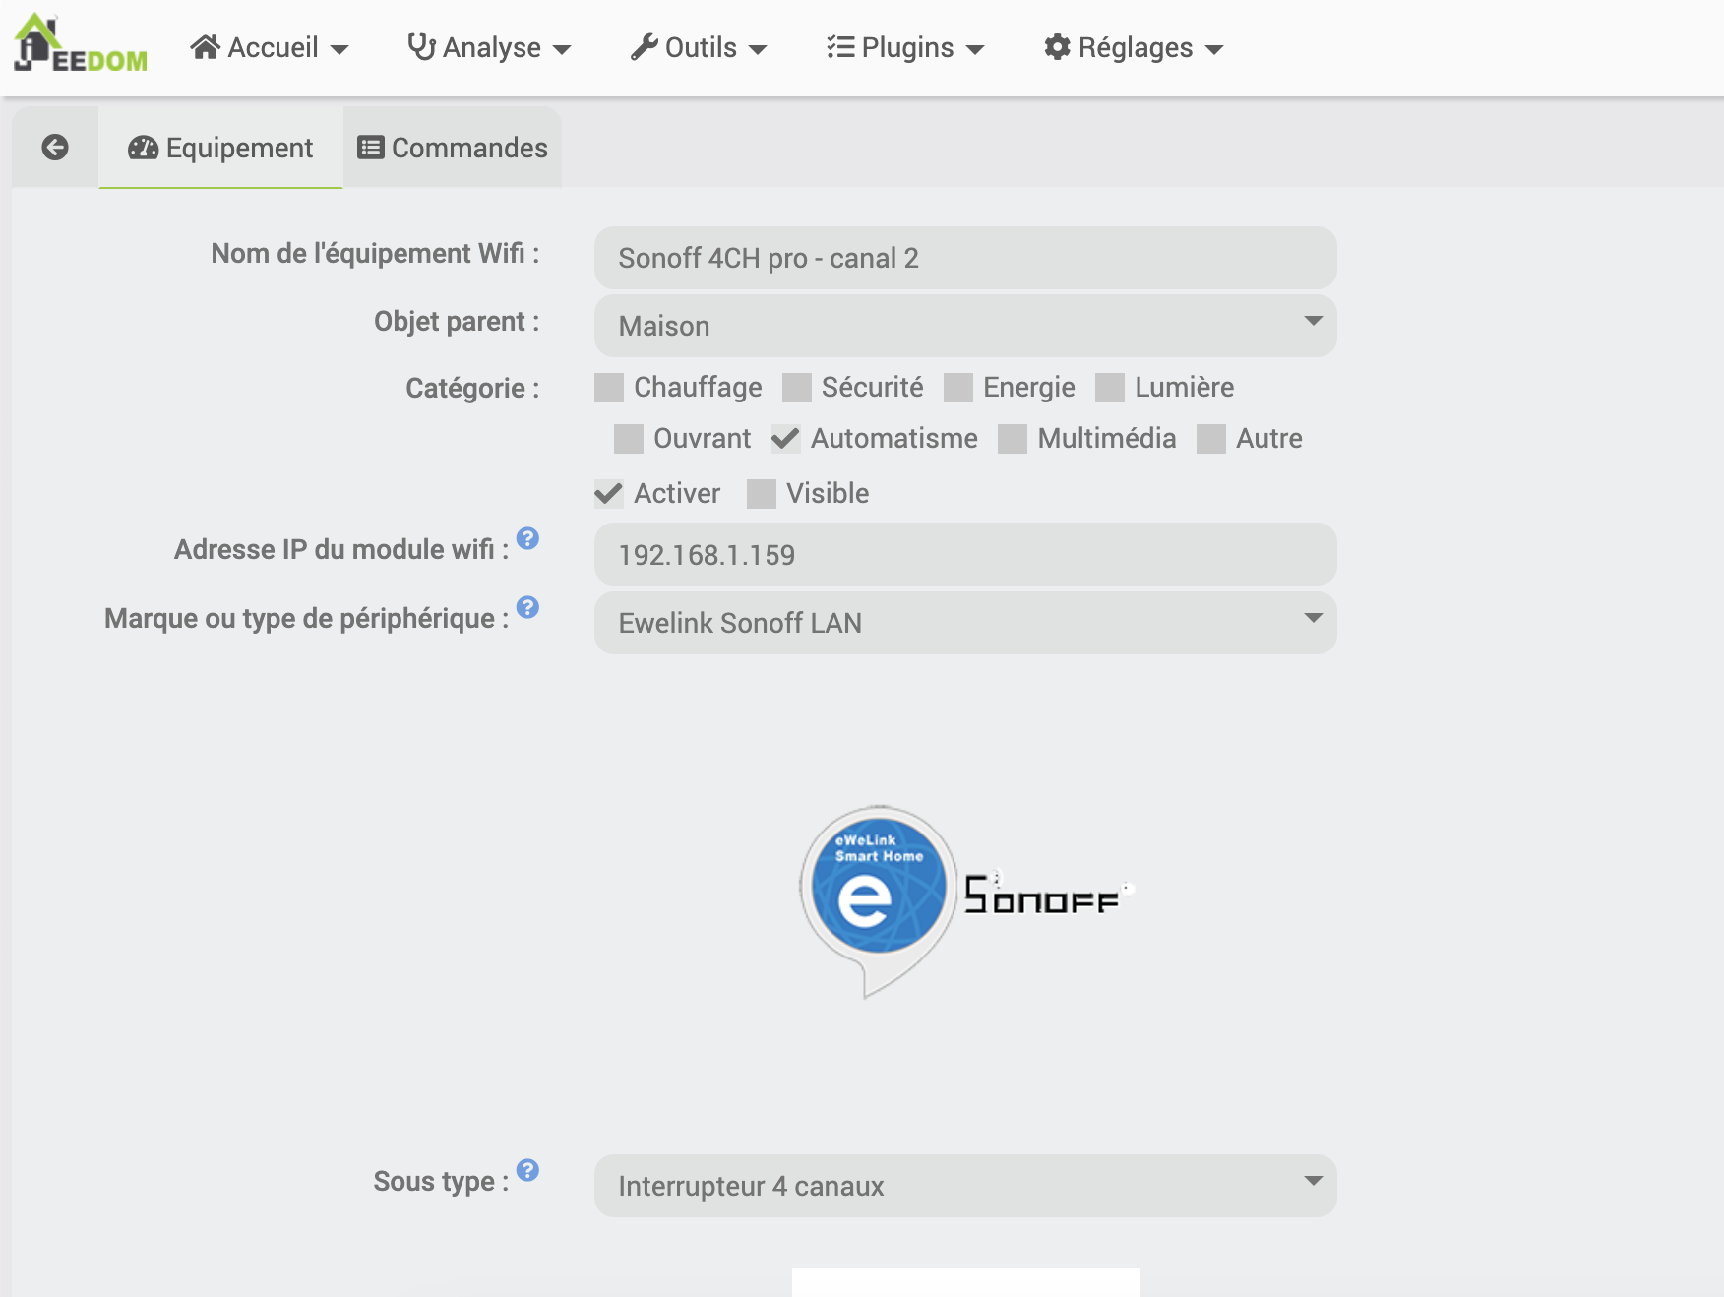This screenshot has width=1724, height=1297.
Task: Enable the Visible checkbox
Action: coord(762,494)
